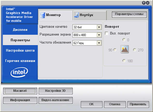The height and width of the screenshot is (112, 153).
Task: Click the Intel logo in sidebar
Action: [x=19, y=72]
